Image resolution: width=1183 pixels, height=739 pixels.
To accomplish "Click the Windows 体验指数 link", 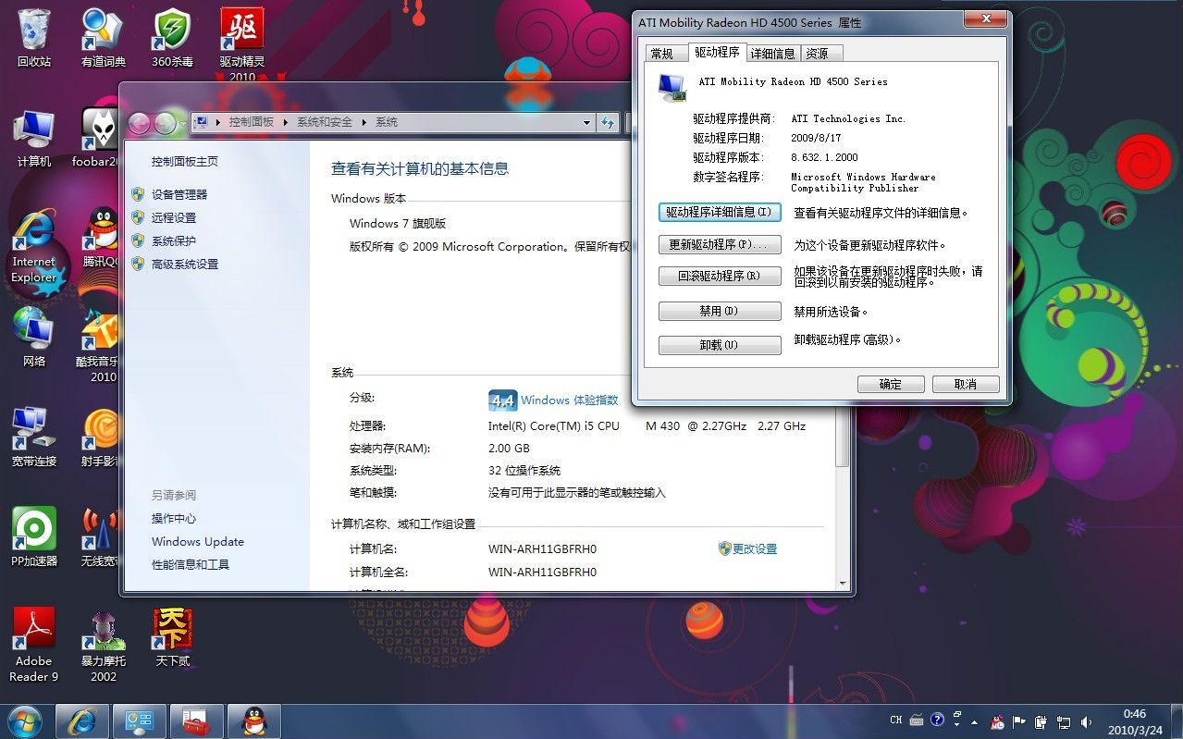I will 569,400.
